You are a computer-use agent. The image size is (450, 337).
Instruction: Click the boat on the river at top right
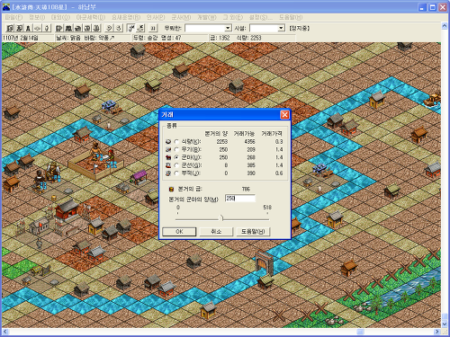pyautogui.click(x=432, y=100)
